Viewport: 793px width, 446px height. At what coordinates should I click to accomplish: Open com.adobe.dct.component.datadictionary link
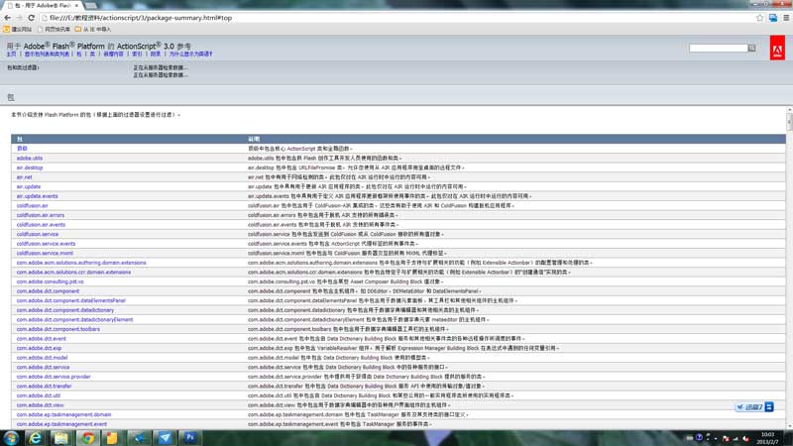(x=65, y=310)
